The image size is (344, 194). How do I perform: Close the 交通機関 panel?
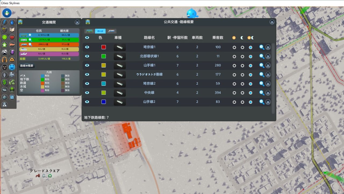coord(77,22)
